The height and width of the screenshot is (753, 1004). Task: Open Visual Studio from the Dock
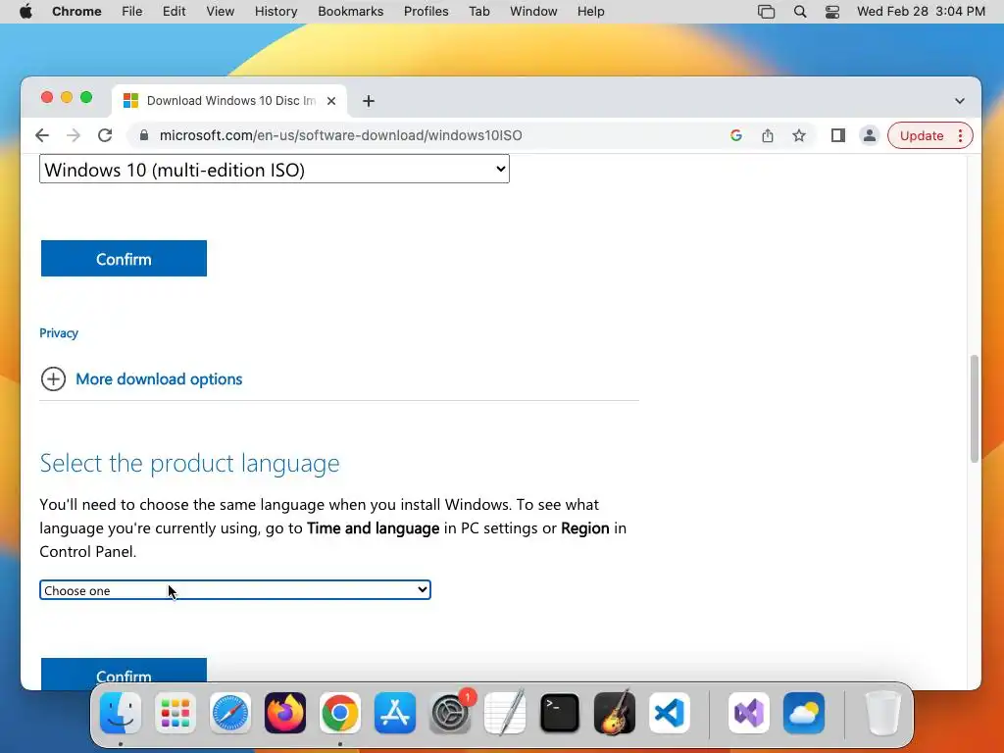pos(749,713)
